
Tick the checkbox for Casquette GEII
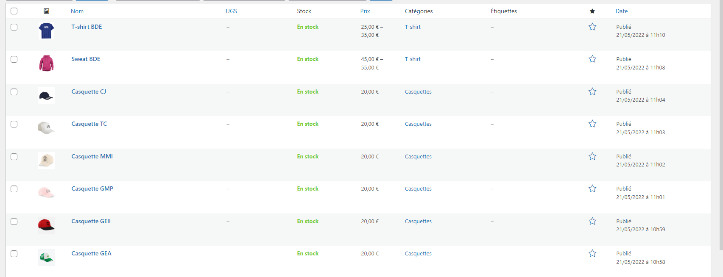pos(14,222)
